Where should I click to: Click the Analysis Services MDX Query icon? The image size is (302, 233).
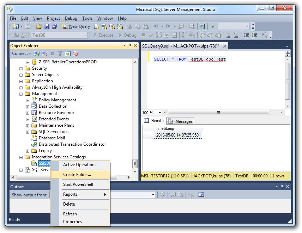[x=104, y=26]
